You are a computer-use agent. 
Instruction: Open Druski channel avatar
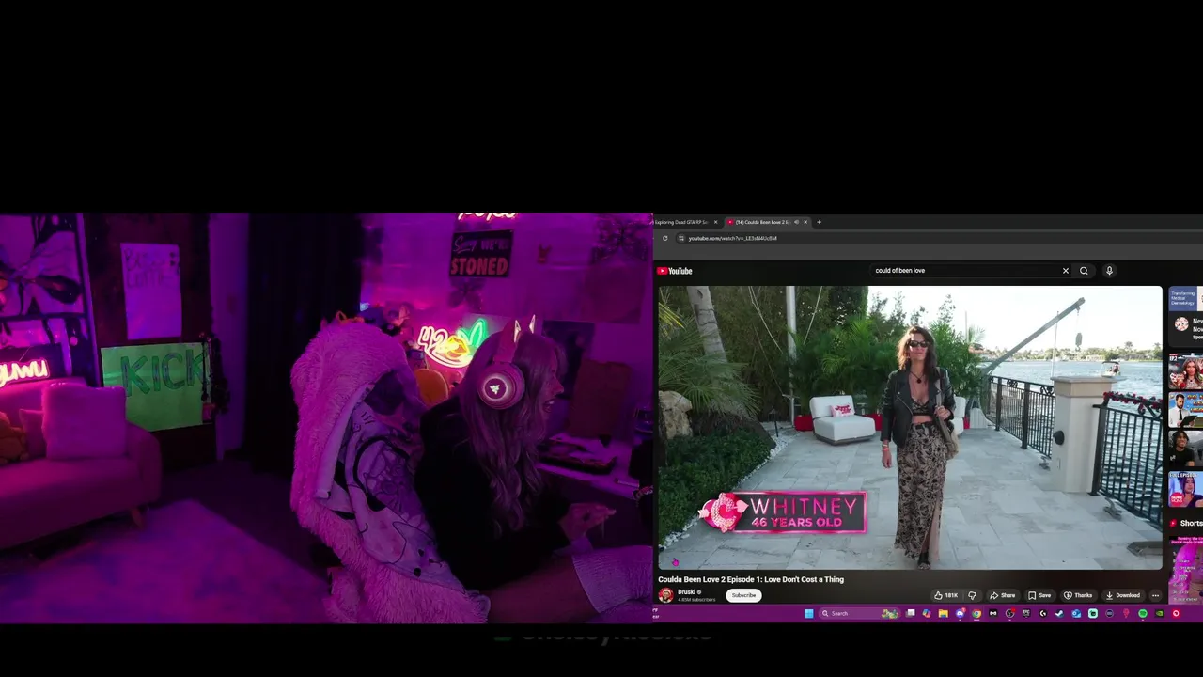[665, 595]
